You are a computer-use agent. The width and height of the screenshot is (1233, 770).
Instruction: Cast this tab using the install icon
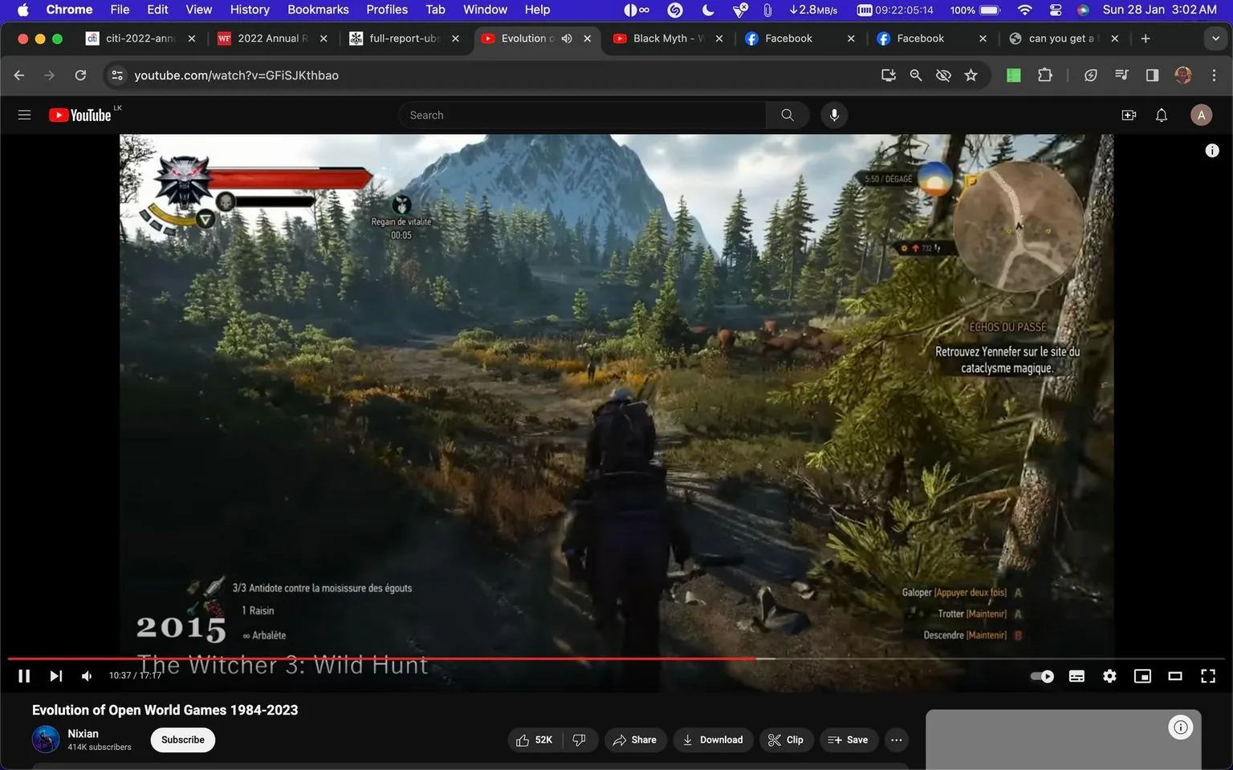(x=888, y=75)
